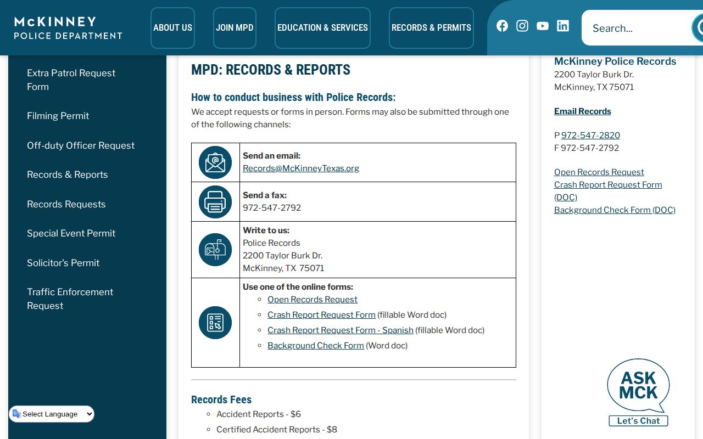The height and width of the screenshot is (439, 703).
Task: Click the Records Fees heading
Action: [x=221, y=399]
